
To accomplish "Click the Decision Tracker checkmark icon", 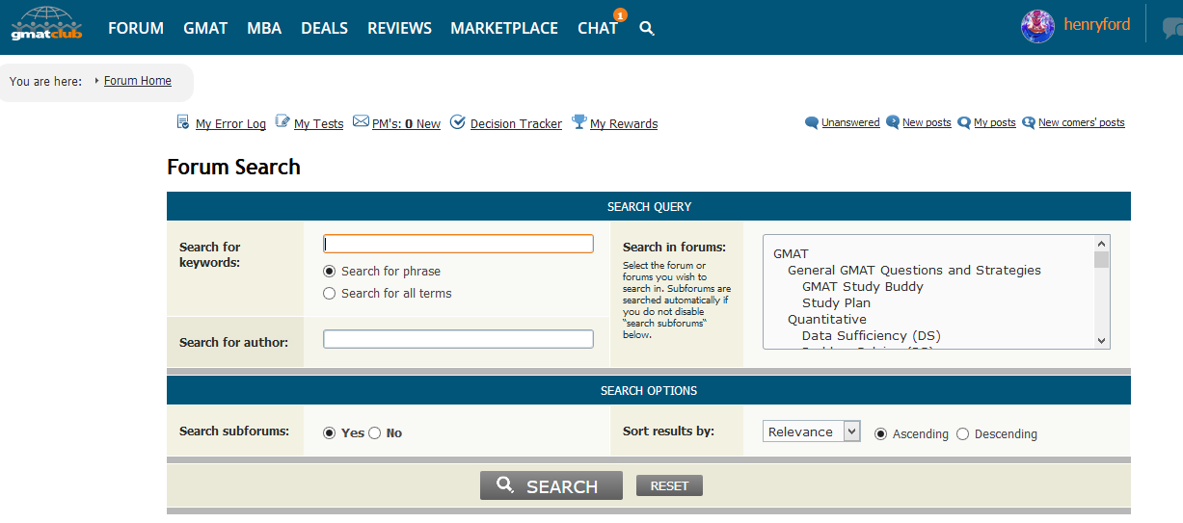I will coord(458,122).
